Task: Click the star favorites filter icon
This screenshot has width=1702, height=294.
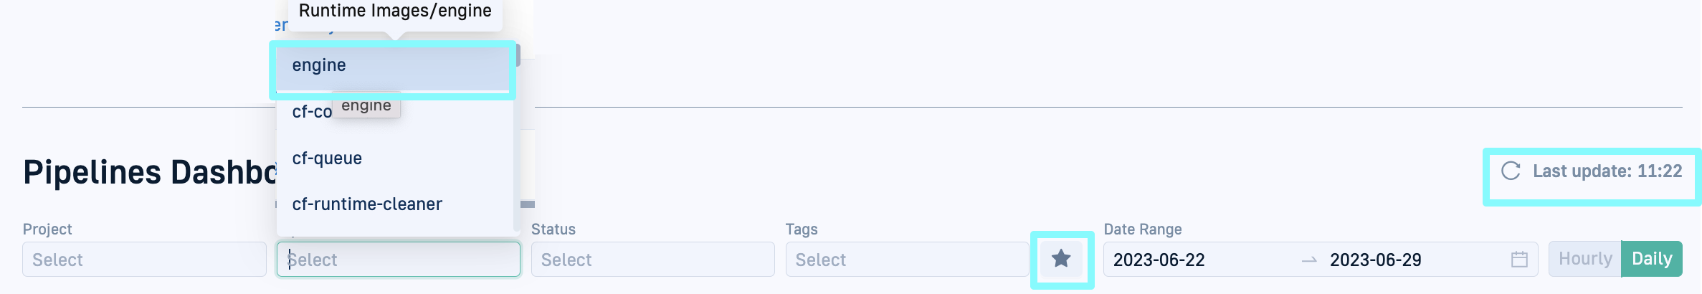Action: pyautogui.click(x=1061, y=259)
